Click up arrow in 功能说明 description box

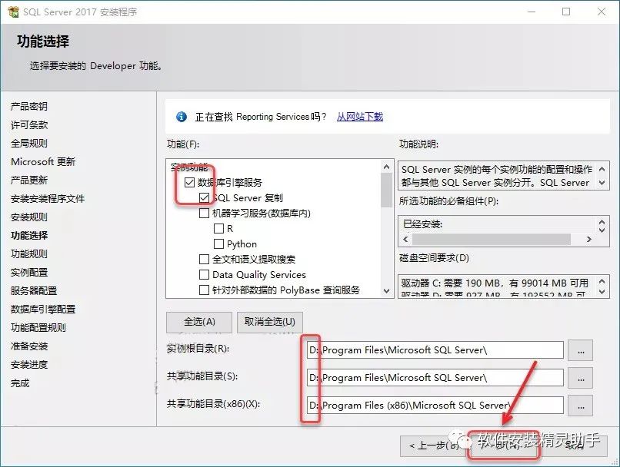tap(602, 169)
